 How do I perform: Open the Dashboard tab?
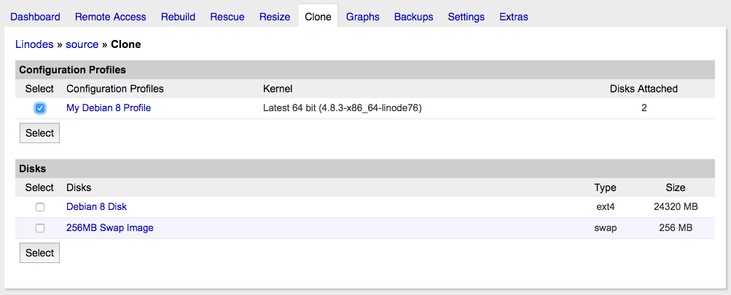36,17
